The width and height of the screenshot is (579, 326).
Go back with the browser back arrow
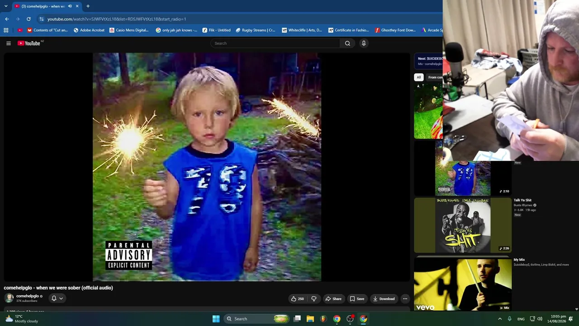click(7, 19)
